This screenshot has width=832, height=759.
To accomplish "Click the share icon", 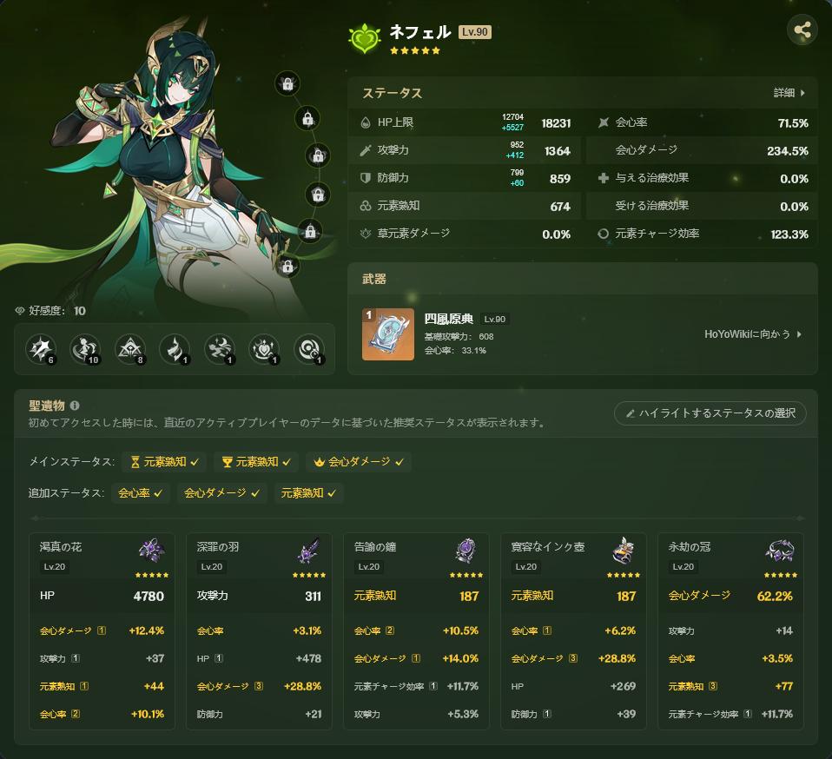I will 802,30.
